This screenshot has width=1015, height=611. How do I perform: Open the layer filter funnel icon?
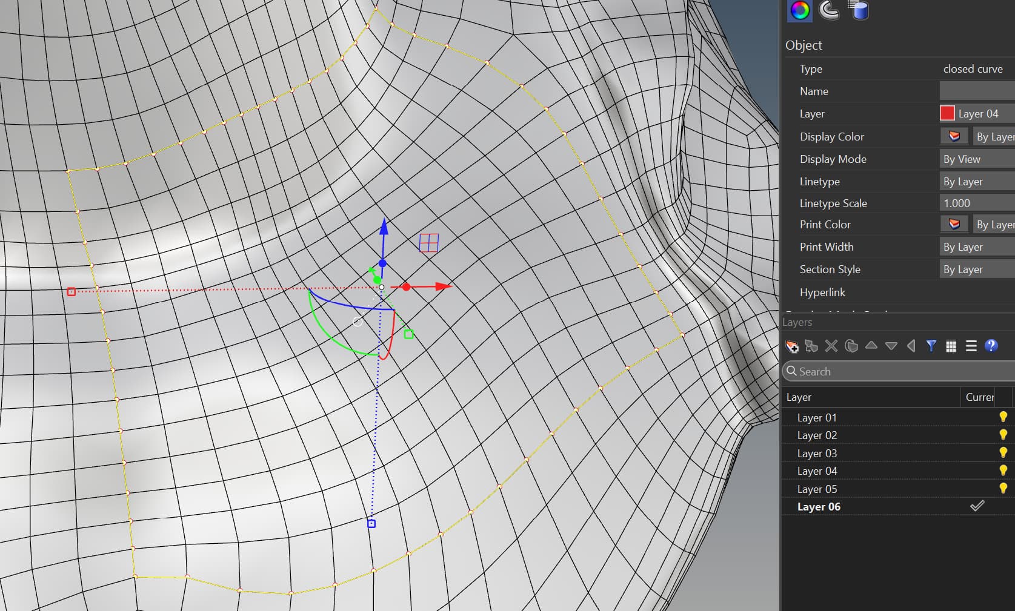click(931, 346)
